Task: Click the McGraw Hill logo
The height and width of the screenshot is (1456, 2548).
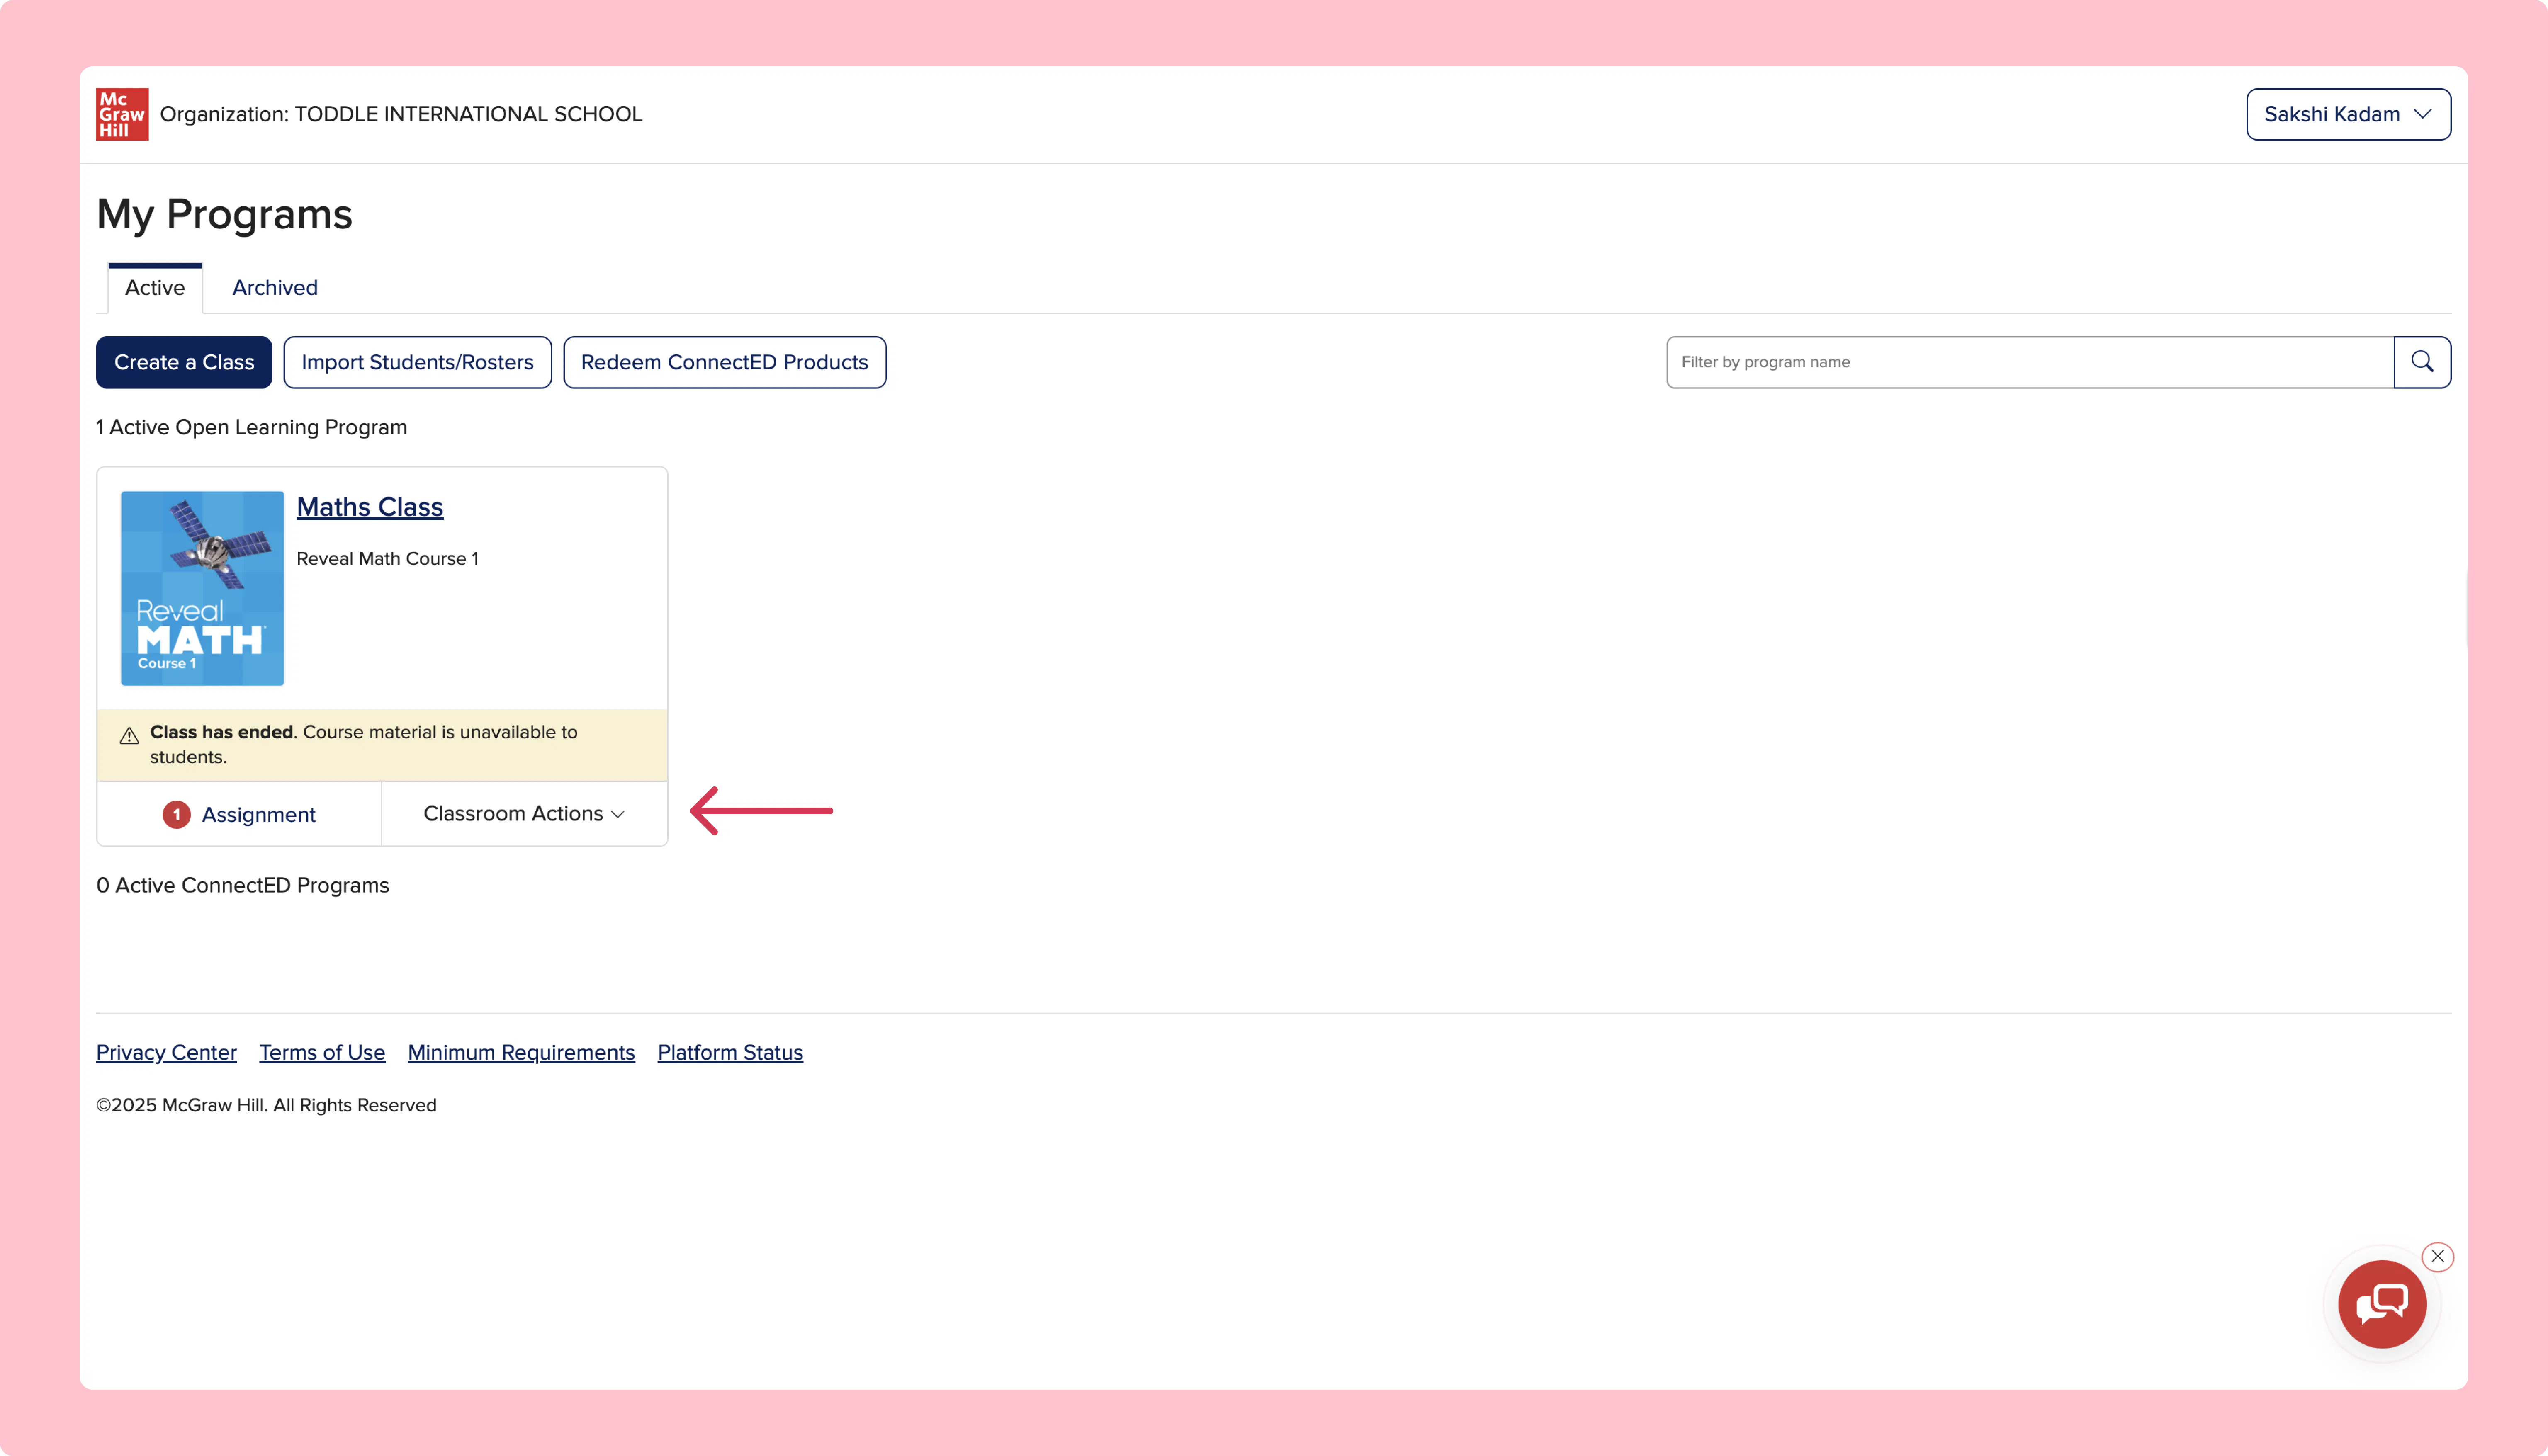Action: click(122, 114)
